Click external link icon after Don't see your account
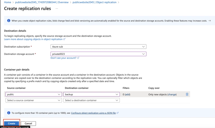Image resolution: width=215 pixels, height=128 pixels. coord(78,58)
